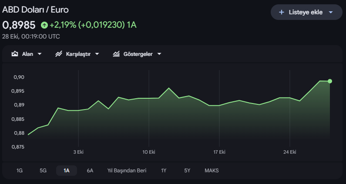Screen dimensions: 346x184
Task: Click the 0,88 y-axis label
Action: 19,133
